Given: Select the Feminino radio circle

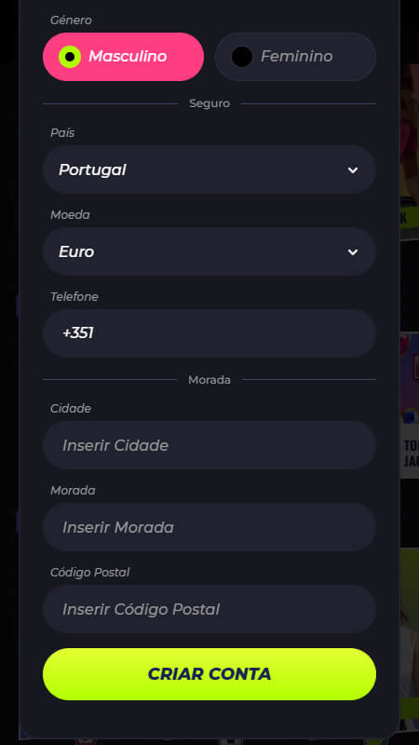Looking at the screenshot, I should (242, 57).
